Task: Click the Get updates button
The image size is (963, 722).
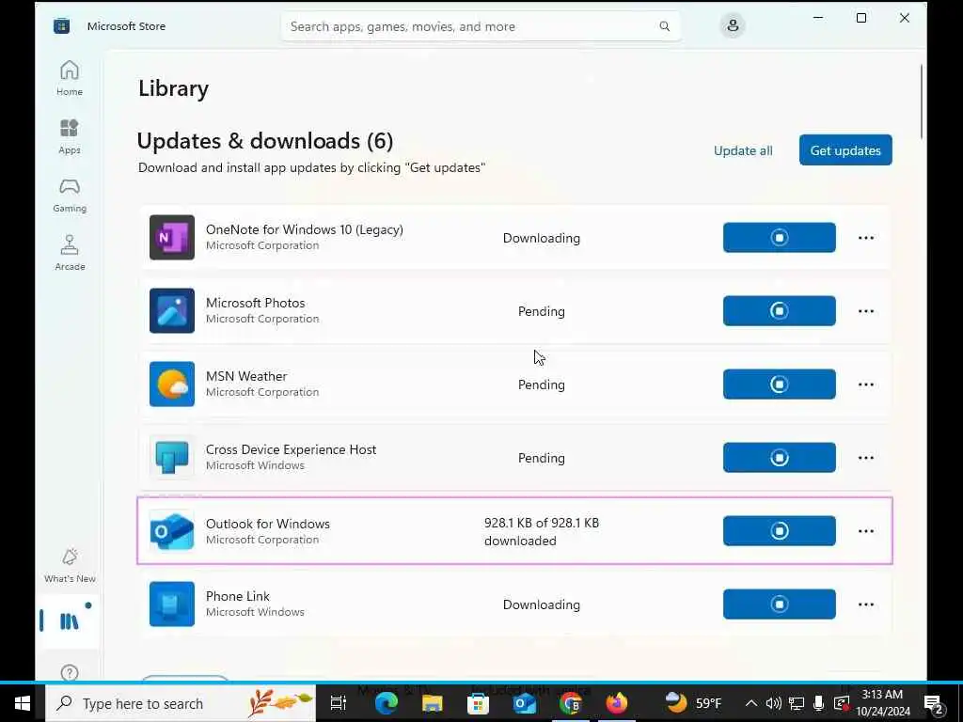Action: coord(845,150)
